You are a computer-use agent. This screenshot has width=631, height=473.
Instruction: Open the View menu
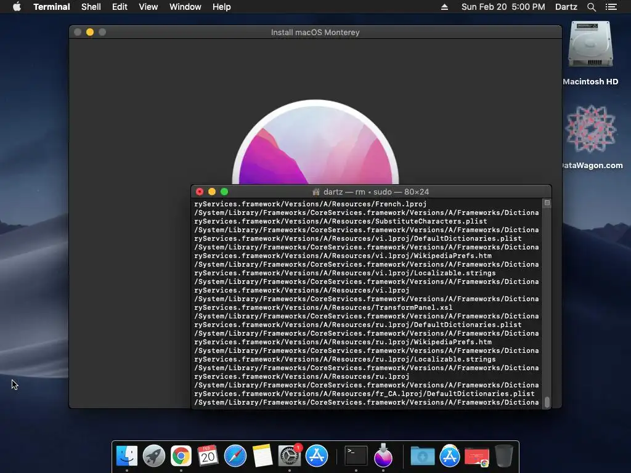148,7
